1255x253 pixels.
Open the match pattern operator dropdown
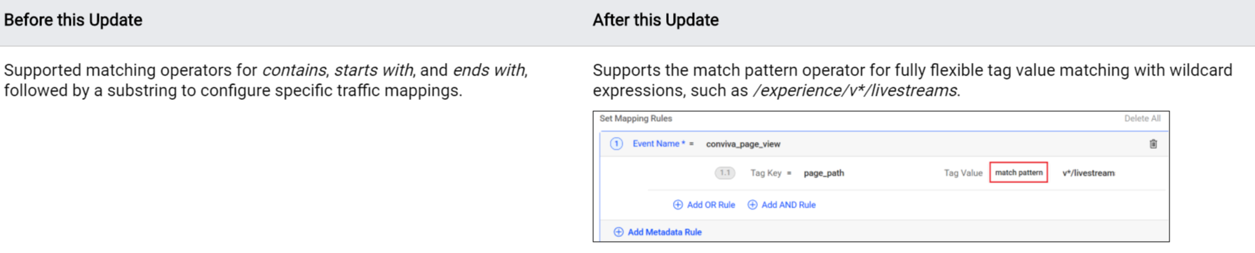click(x=1019, y=173)
